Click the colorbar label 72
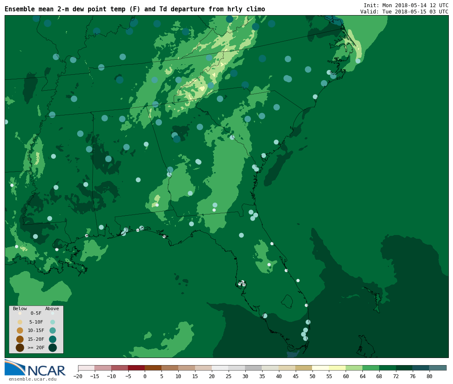Viewport: 453px width, 384px height. point(396,376)
